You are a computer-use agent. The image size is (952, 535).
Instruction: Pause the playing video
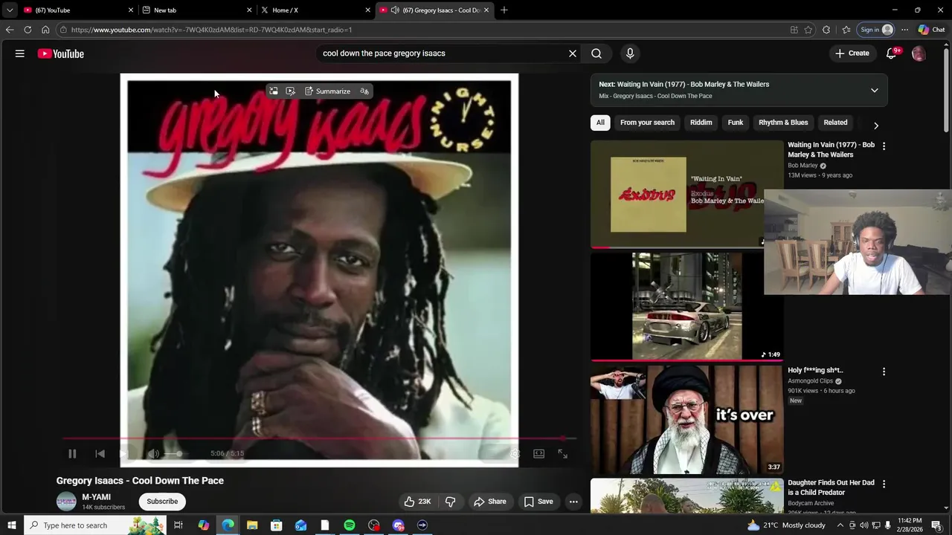pyautogui.click(x=72, y=453)
